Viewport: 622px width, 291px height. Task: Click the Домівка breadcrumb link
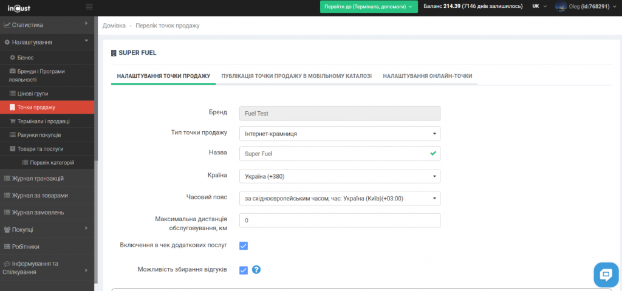(114, 26)
